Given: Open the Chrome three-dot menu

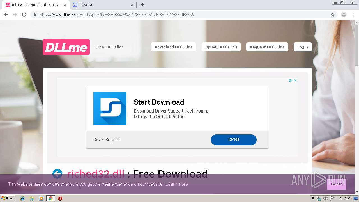Looking at the screenshot, I should point(353,15).
